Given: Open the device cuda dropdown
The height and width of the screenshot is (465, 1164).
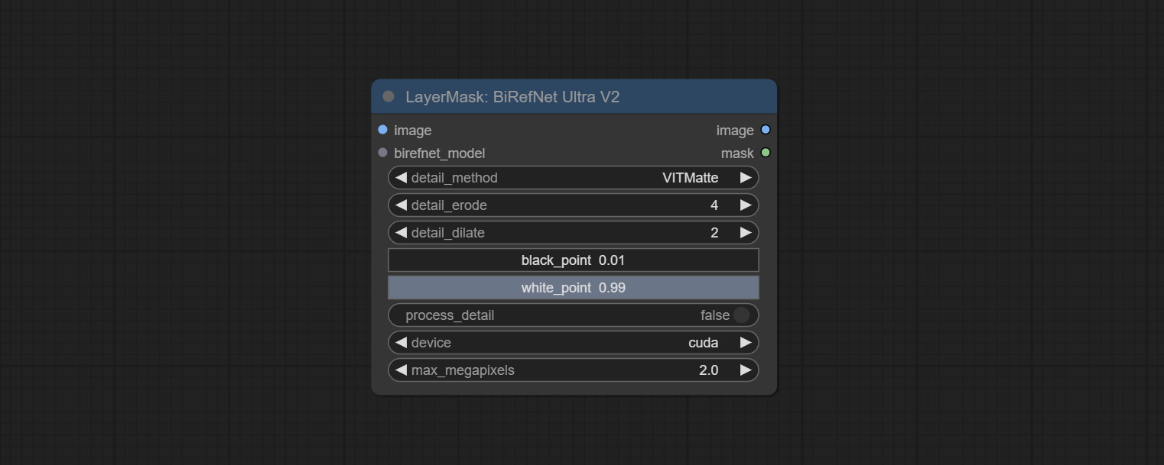Looking at the screenshot, I should point(702,343).
